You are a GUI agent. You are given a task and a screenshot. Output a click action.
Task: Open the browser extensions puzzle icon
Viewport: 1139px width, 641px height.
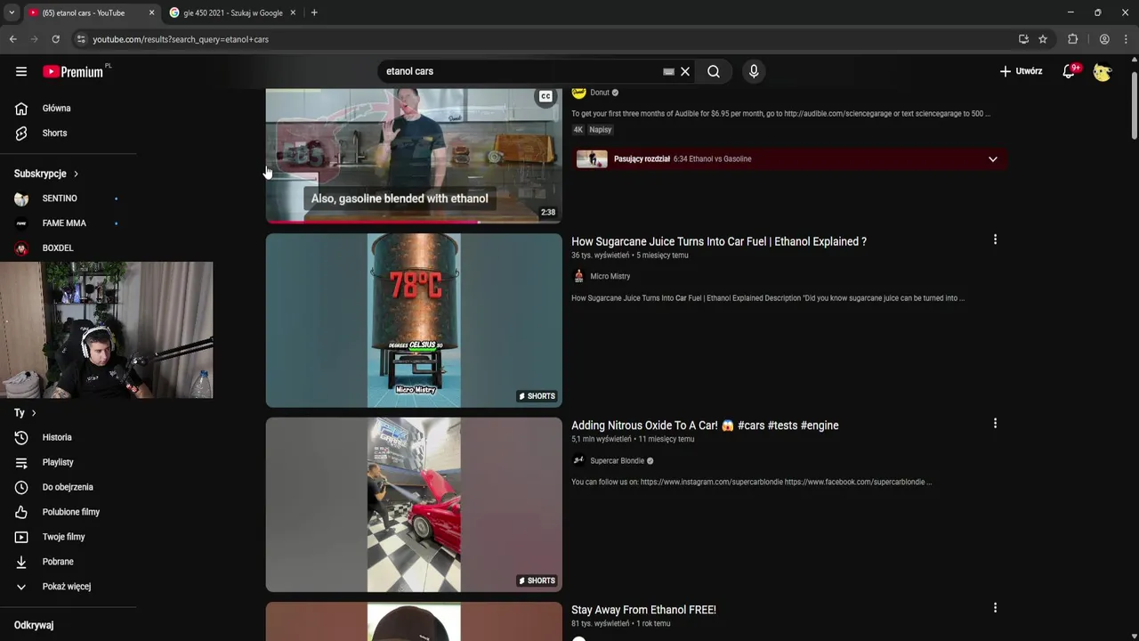[x=1073, y=39]
